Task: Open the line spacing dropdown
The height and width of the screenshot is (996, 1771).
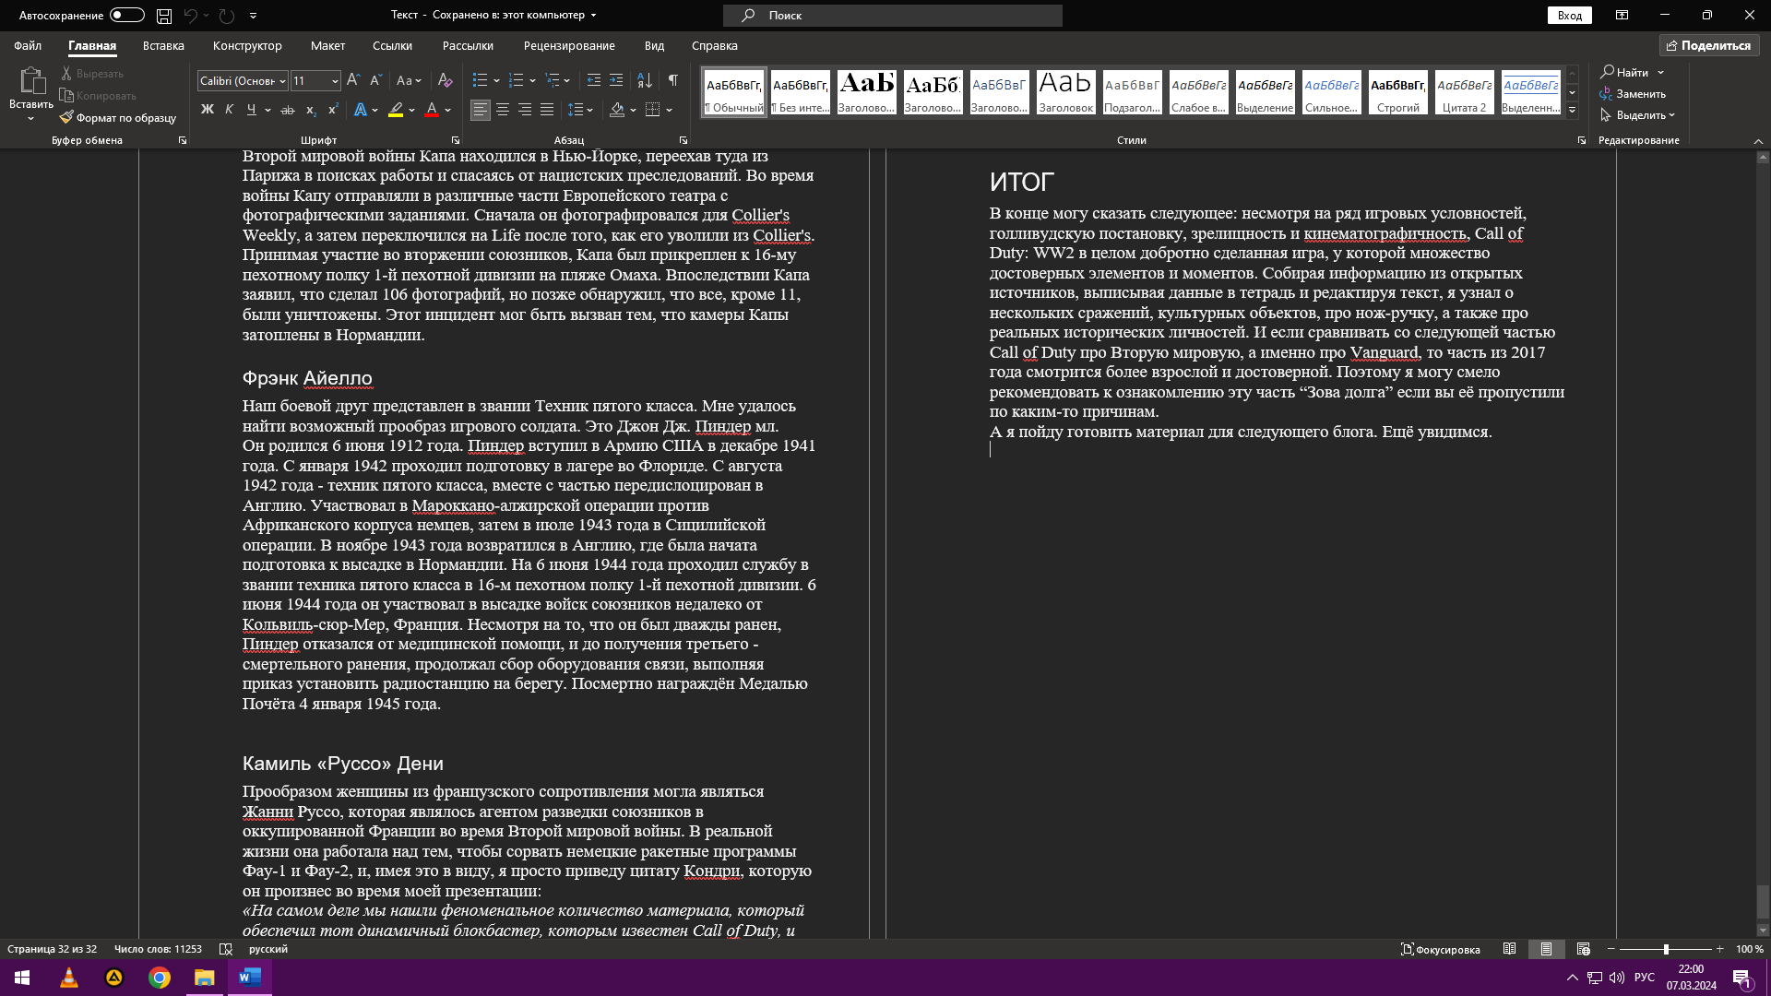Action: [580, 110]
